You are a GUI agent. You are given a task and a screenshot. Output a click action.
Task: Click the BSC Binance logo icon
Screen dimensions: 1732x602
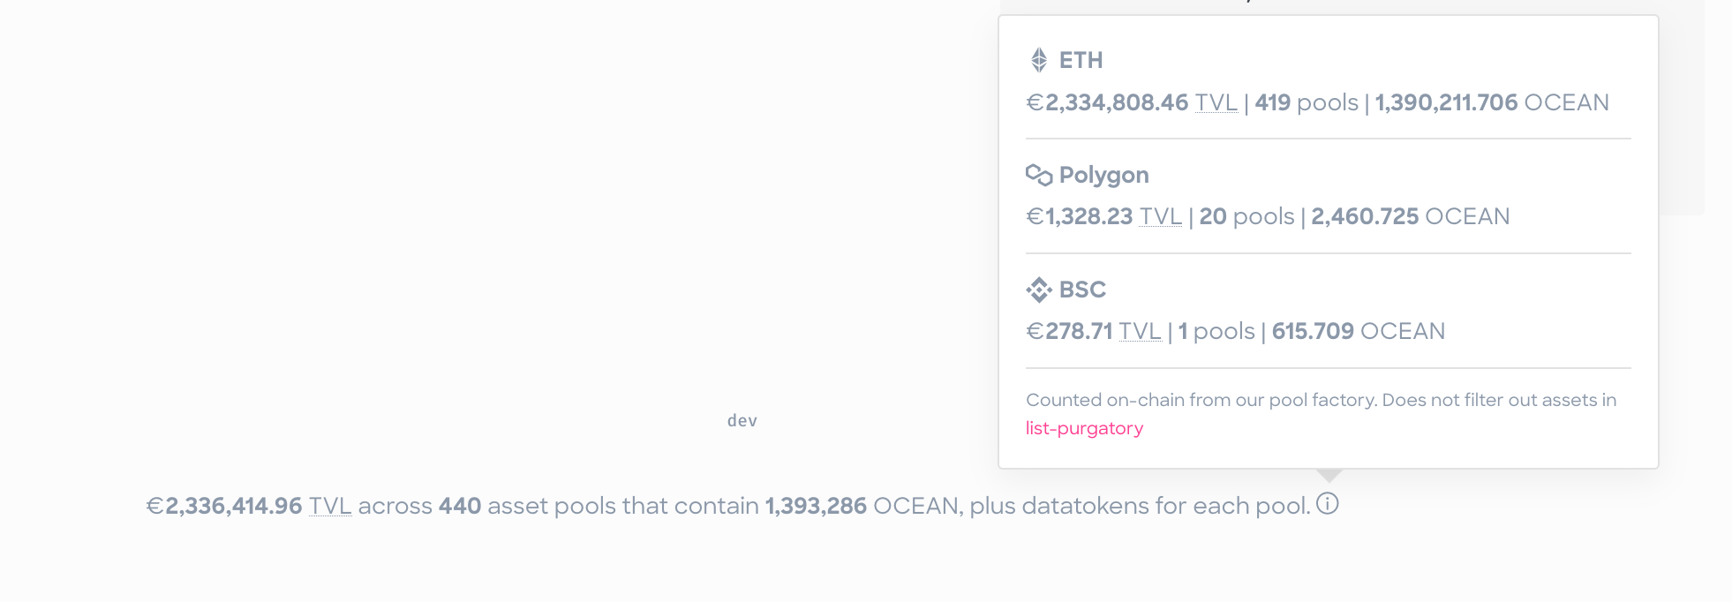[x=1039, y=290]
